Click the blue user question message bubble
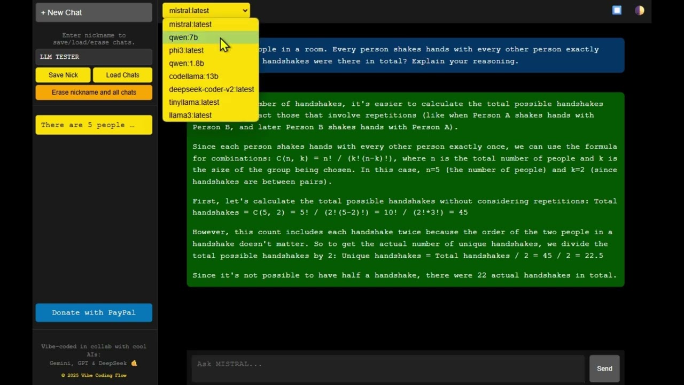 coord(406,55)
